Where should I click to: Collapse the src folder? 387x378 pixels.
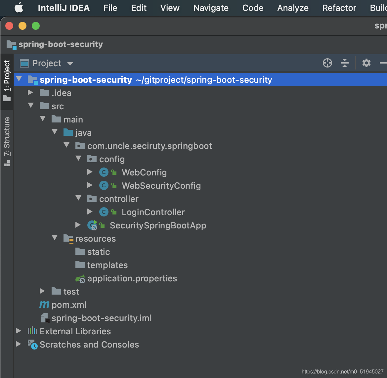pos(31,106)
